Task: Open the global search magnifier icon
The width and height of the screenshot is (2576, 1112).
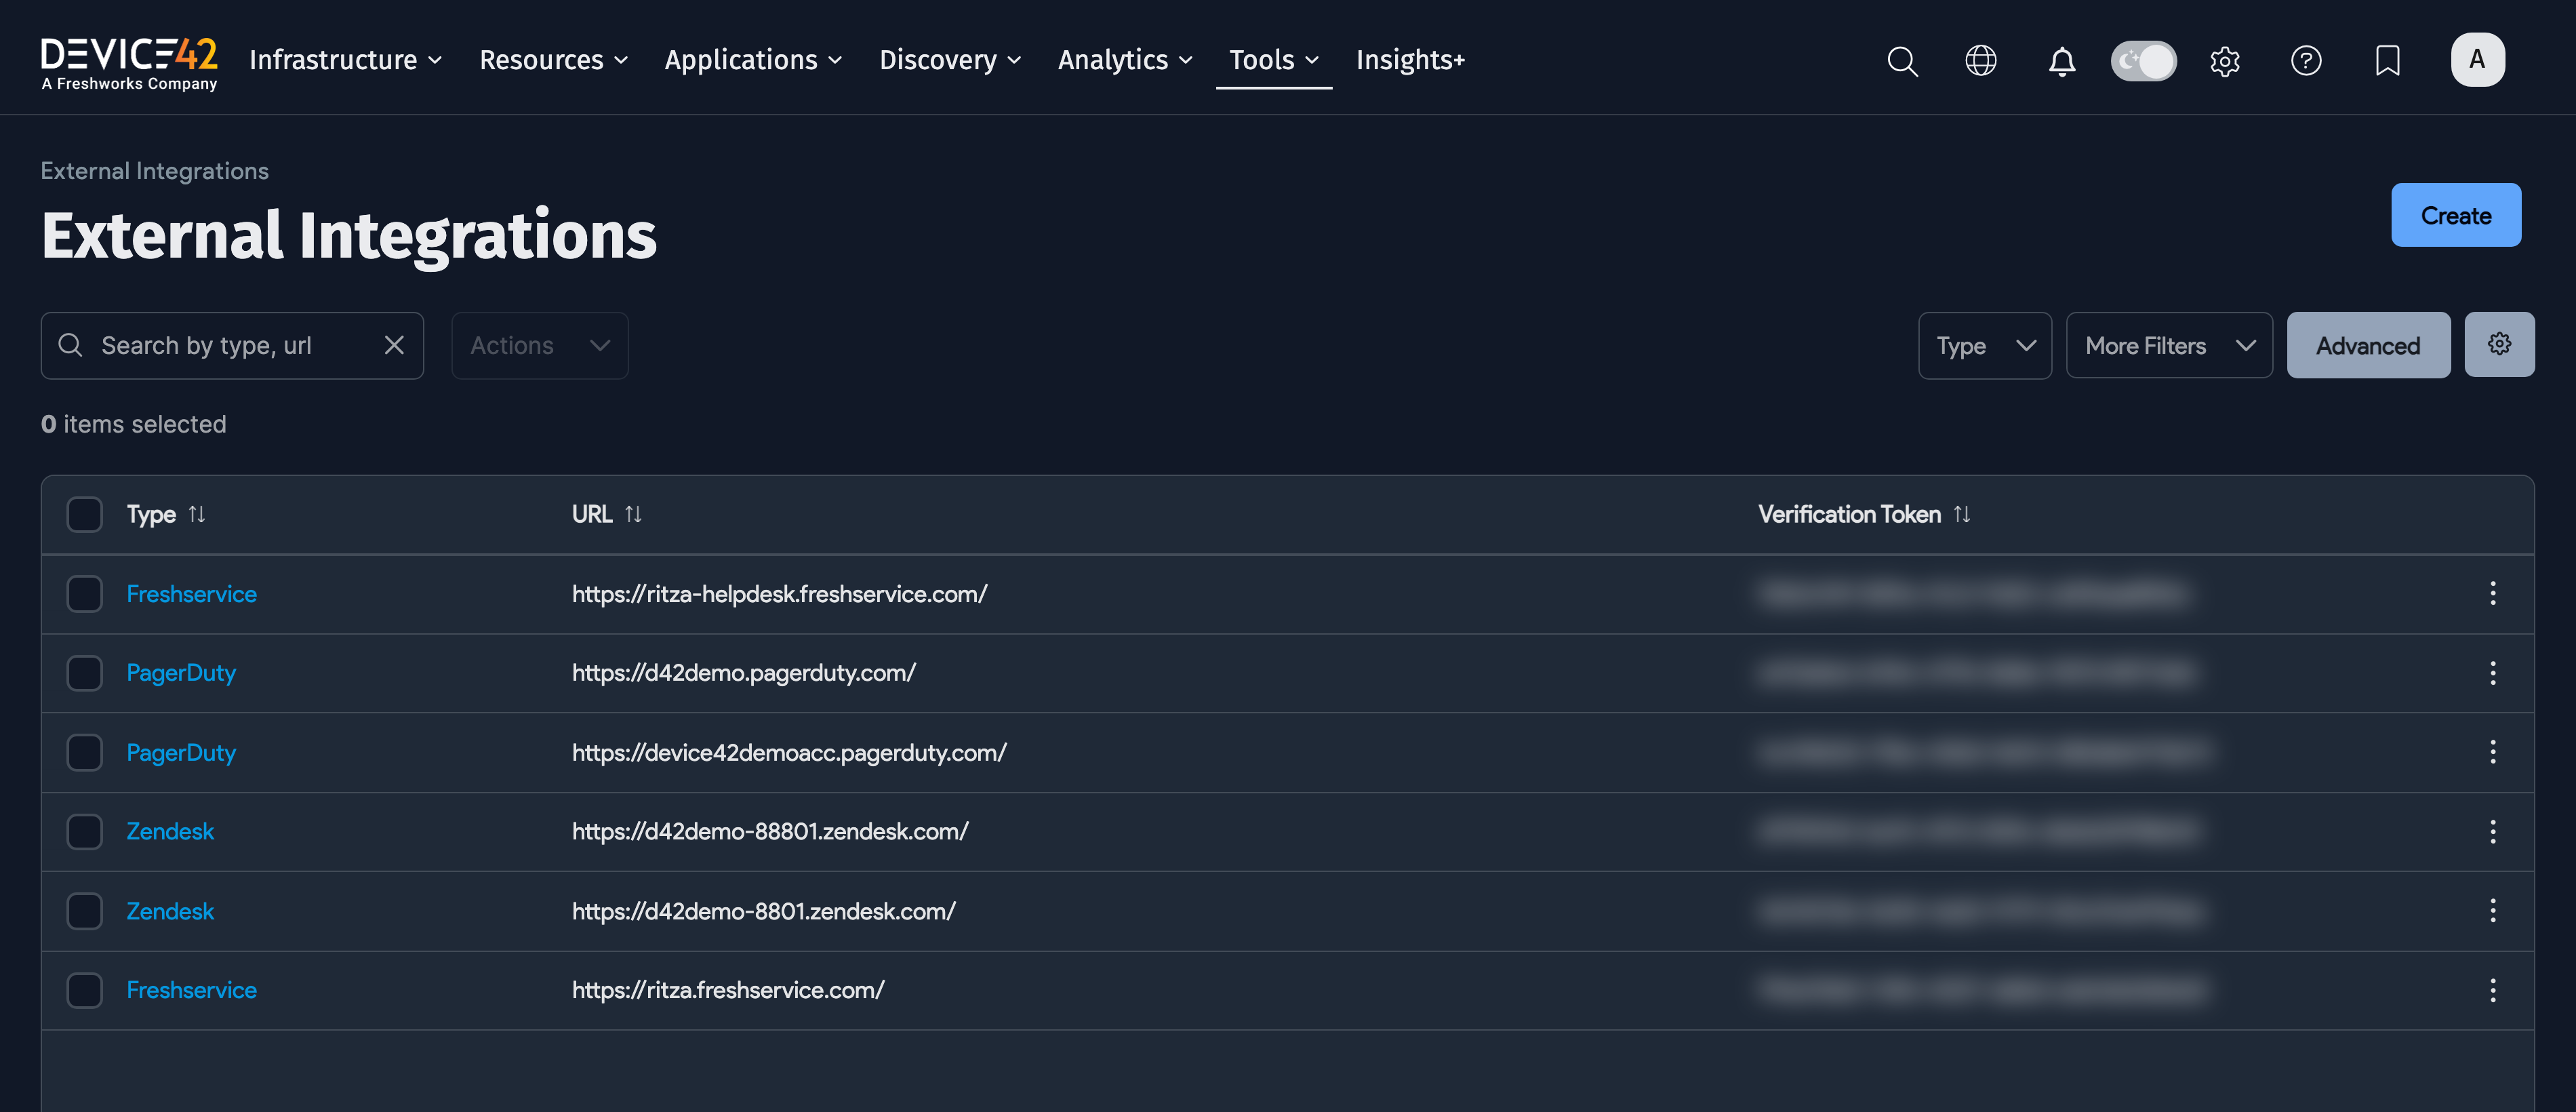Action: click(1902, 61)
